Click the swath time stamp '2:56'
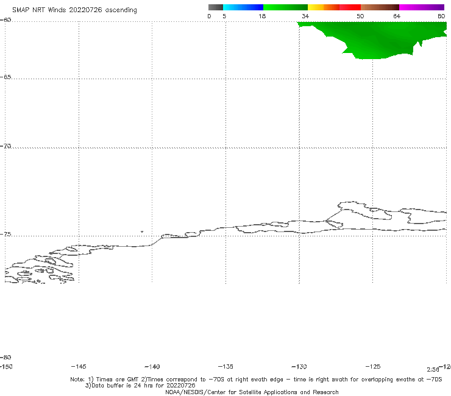Screen dimensions: 451x396 click(433, 370)
